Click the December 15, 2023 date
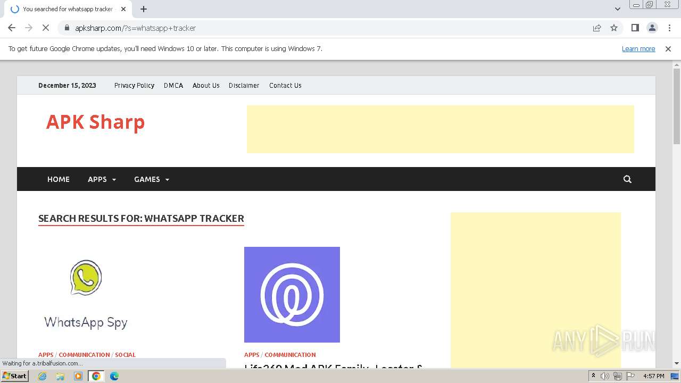 (x=67, y=85)
